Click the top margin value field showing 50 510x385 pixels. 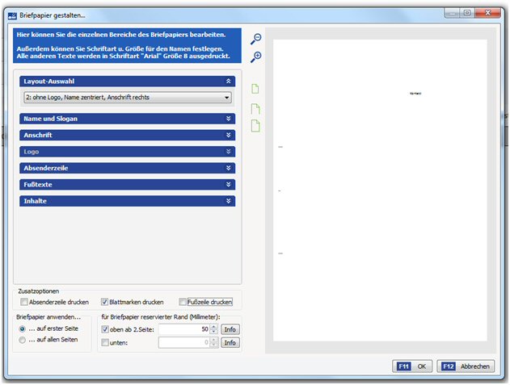tap(184, 329)
